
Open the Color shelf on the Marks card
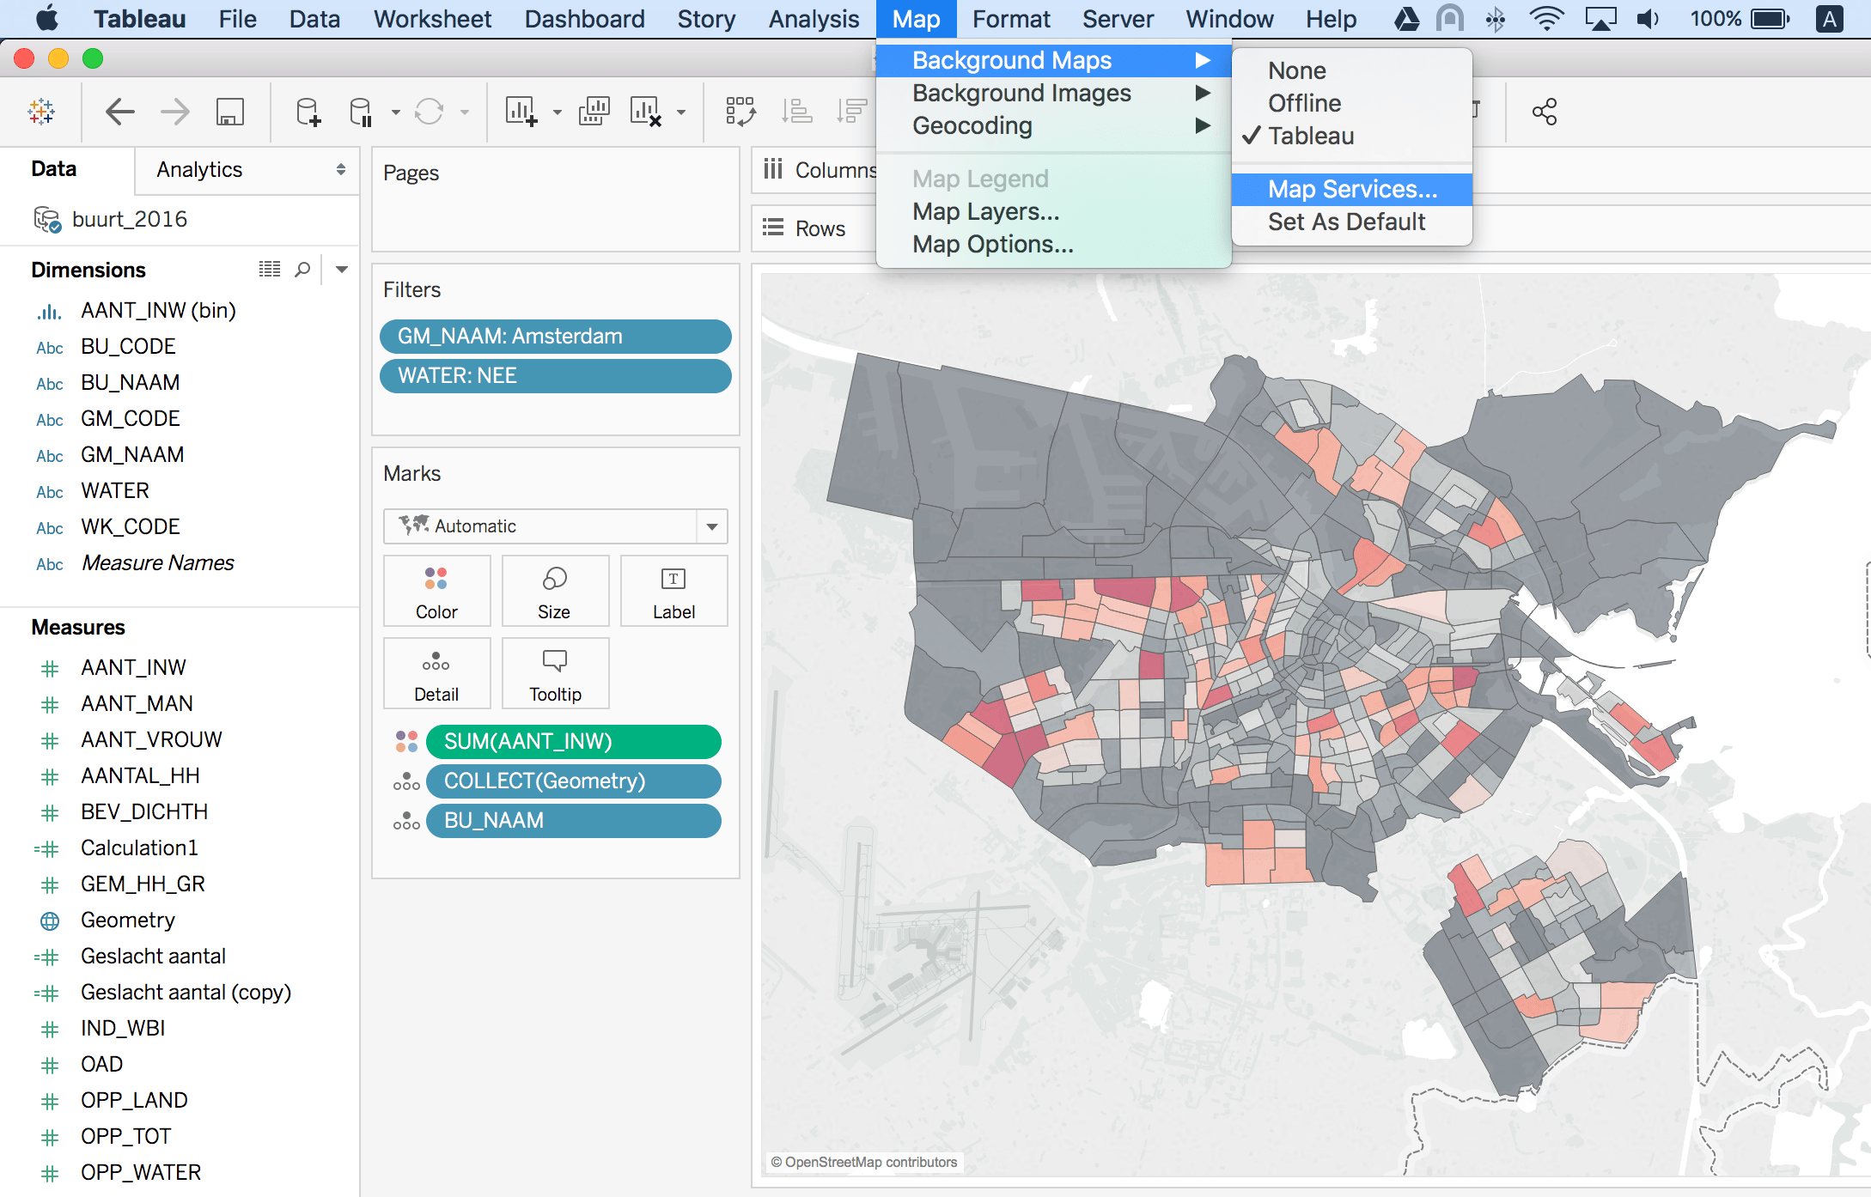pos(436,591)
